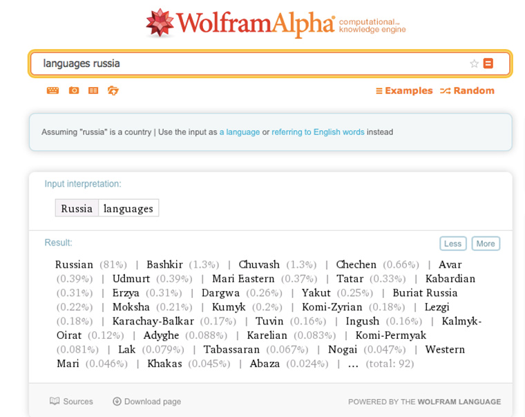This screenshot has width=525, height=417.
Task: Click 'Kumyk' in the results list
Action: 229,307
